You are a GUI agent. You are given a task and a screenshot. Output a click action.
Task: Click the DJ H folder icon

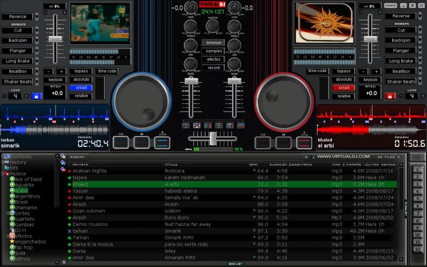pyautogui.click(x=12, y=230)
